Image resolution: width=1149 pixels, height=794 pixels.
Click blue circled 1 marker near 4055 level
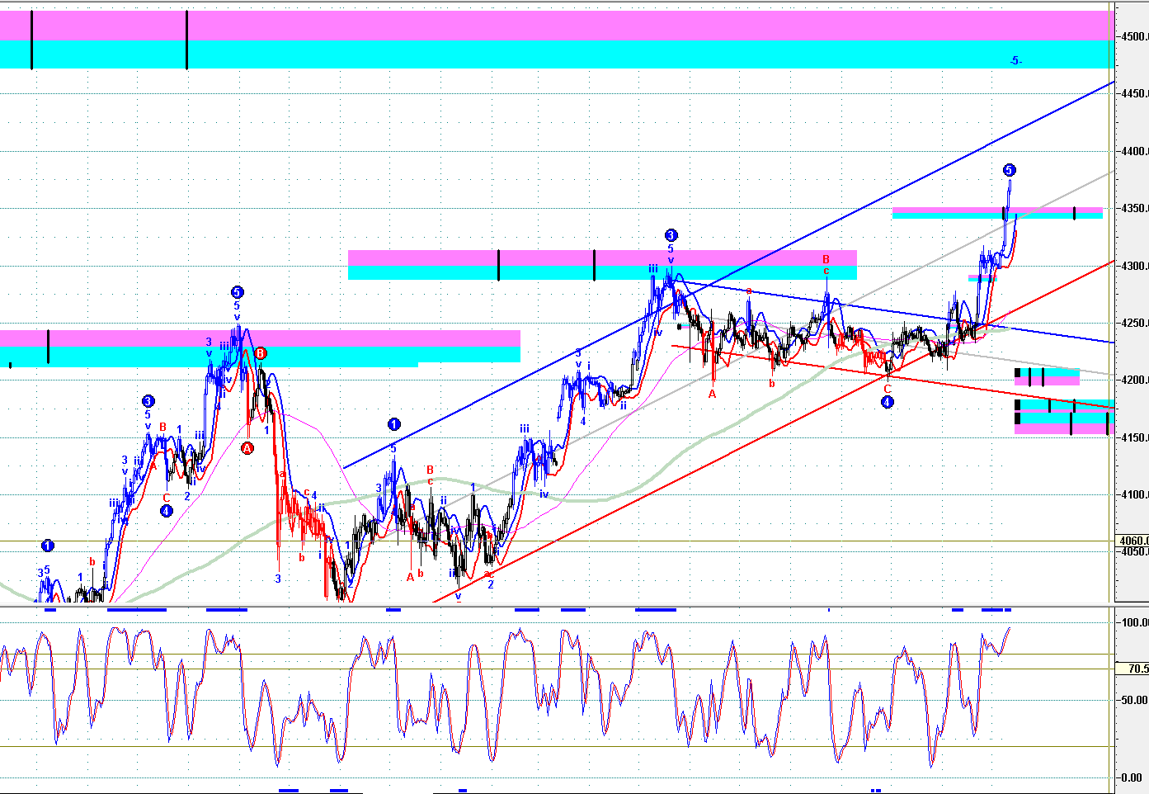[48, 546]
